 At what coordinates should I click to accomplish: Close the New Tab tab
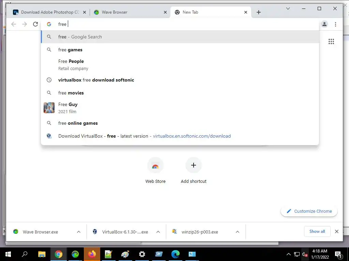pos(245,13)
